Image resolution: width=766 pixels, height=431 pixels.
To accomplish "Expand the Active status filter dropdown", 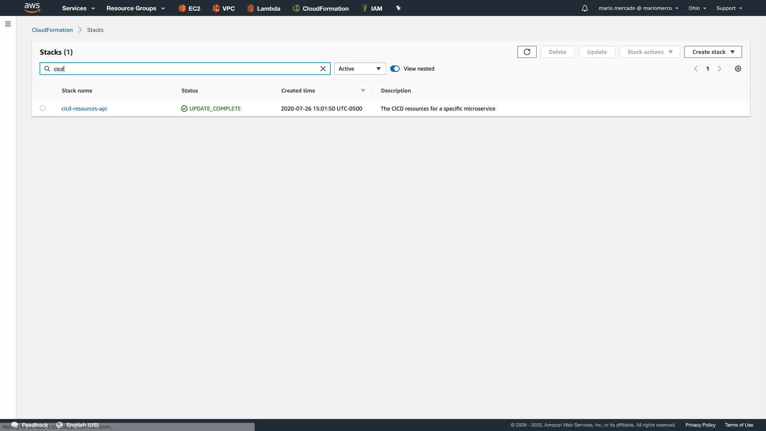I will pos(359,69).
